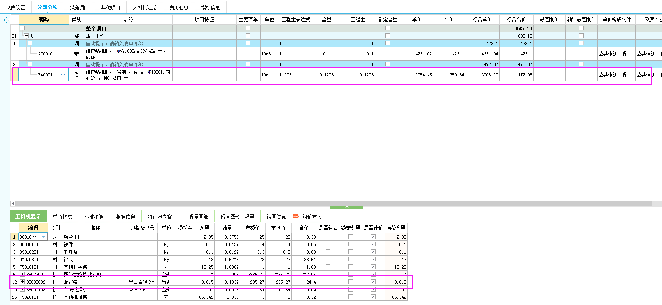Click 市场价 value 22 for 钻头
662x305 pixels.
278,260
